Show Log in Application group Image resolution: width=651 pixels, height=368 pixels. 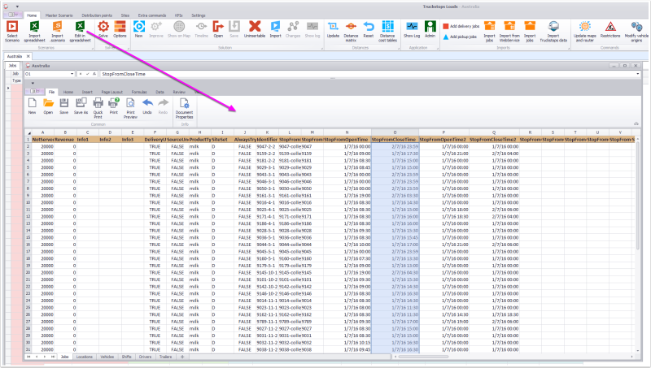[x=412, y=27]
